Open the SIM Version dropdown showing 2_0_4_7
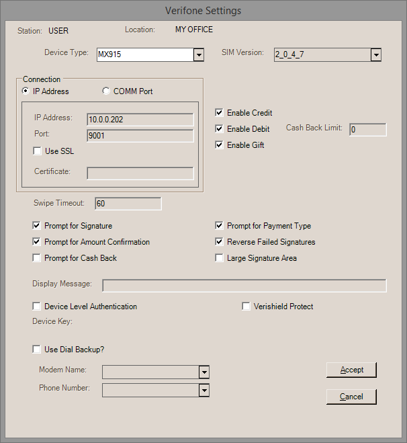The height and width of the screenshot is (443, 407). pos(376,55)
